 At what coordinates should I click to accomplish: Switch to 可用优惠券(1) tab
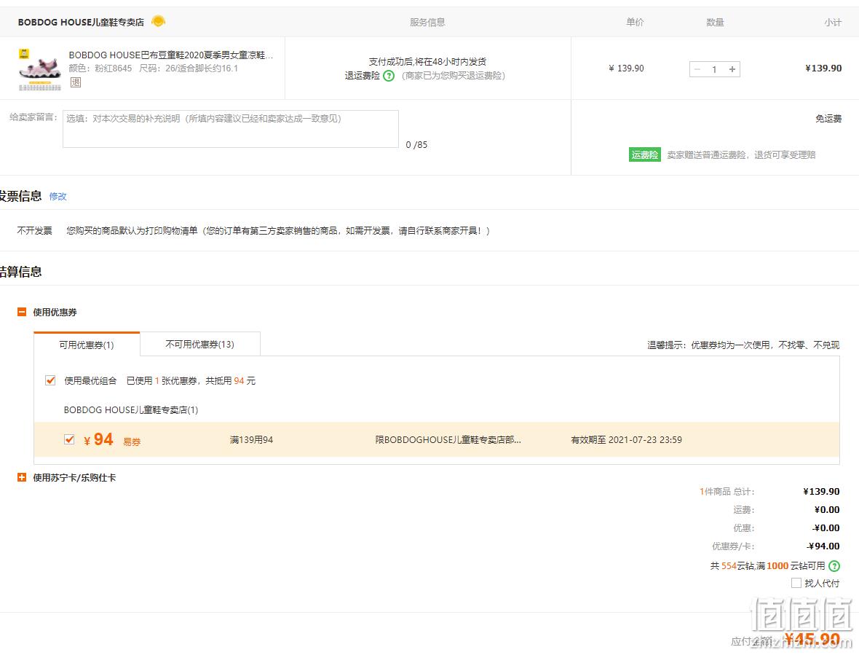(x=87, y=345)
